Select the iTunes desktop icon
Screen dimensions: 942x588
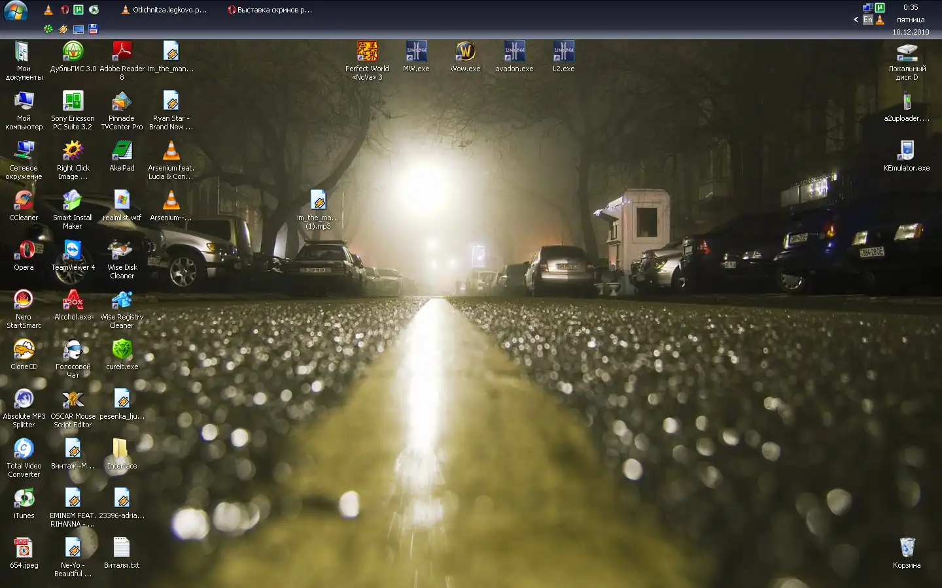point(24,499)
